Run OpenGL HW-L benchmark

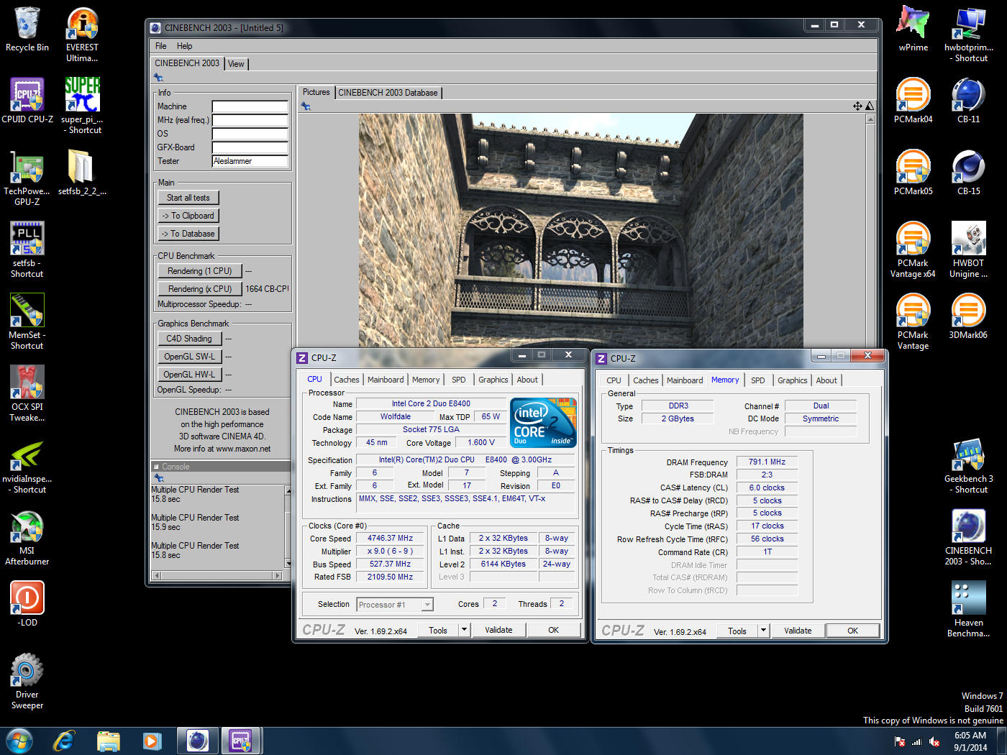pyautogui.click(x=189, y=375)
